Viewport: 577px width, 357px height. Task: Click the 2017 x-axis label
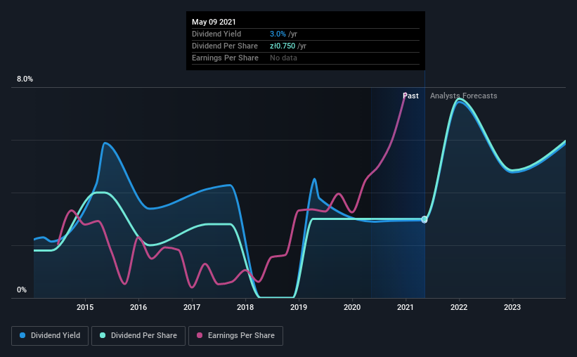[192, 307]
